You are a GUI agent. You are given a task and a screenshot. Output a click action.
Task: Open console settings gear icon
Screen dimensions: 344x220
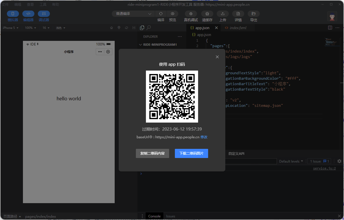click(339, 161)
